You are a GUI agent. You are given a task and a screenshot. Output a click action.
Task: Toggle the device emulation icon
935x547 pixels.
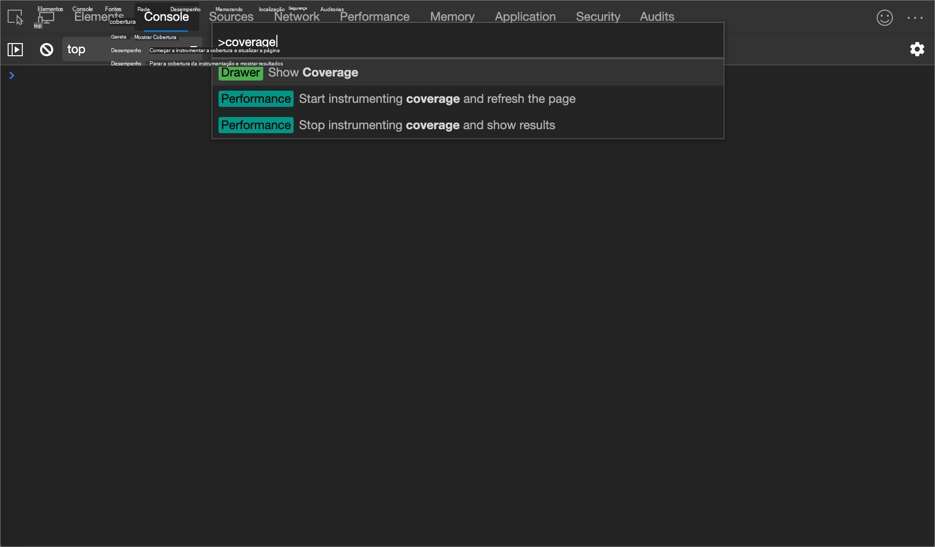[46, 18]
